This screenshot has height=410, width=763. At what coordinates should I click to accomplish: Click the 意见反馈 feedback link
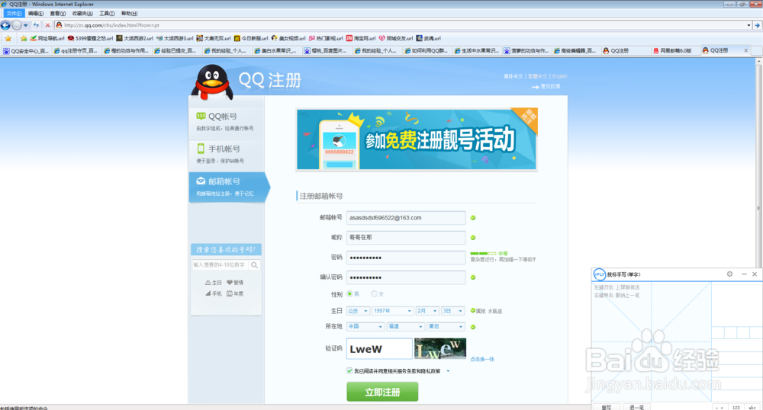(x=550, y=86)
